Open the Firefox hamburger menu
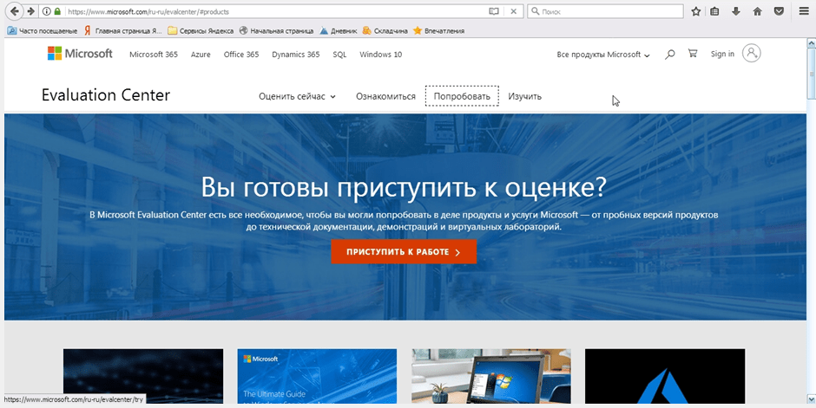 802,12
